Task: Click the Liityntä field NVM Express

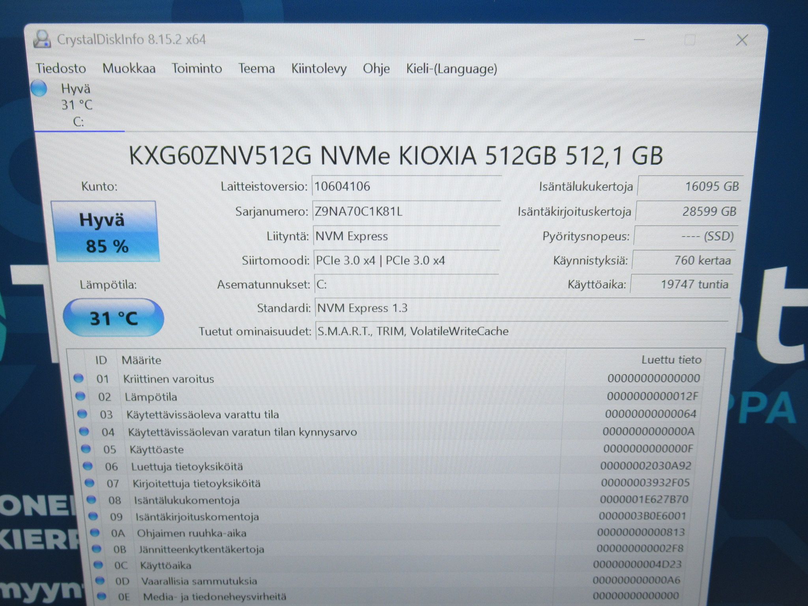Action: [x=407, y=236]
